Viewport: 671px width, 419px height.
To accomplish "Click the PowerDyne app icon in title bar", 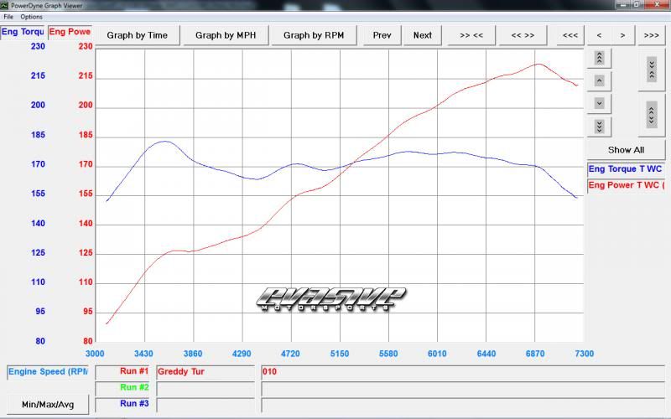I will click(5, 5).
